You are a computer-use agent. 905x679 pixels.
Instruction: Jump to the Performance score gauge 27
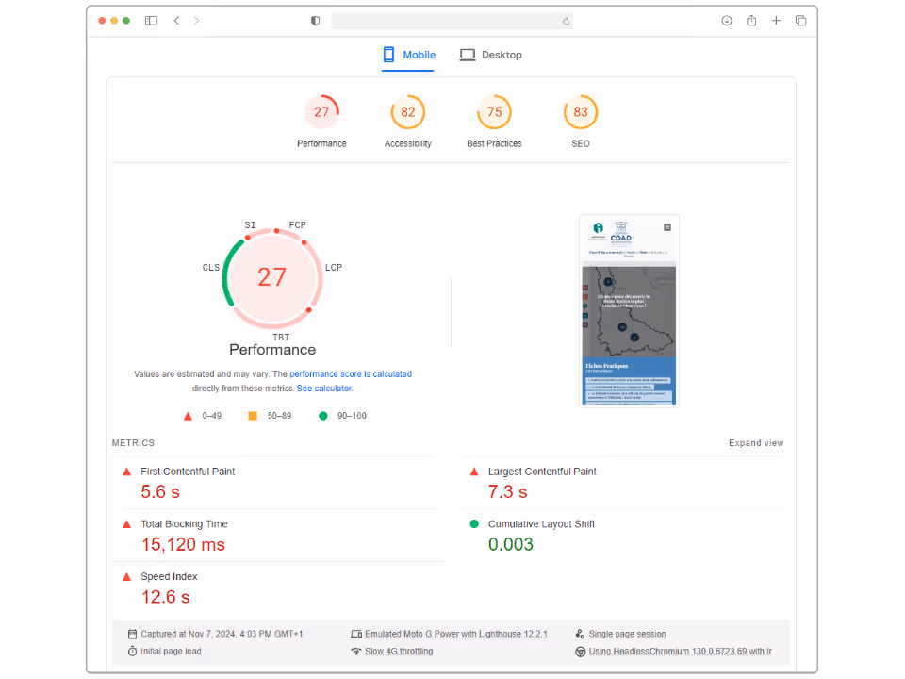point(321,112)
